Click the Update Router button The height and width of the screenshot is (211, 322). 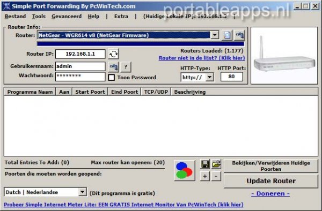click(x=271, y=181)
